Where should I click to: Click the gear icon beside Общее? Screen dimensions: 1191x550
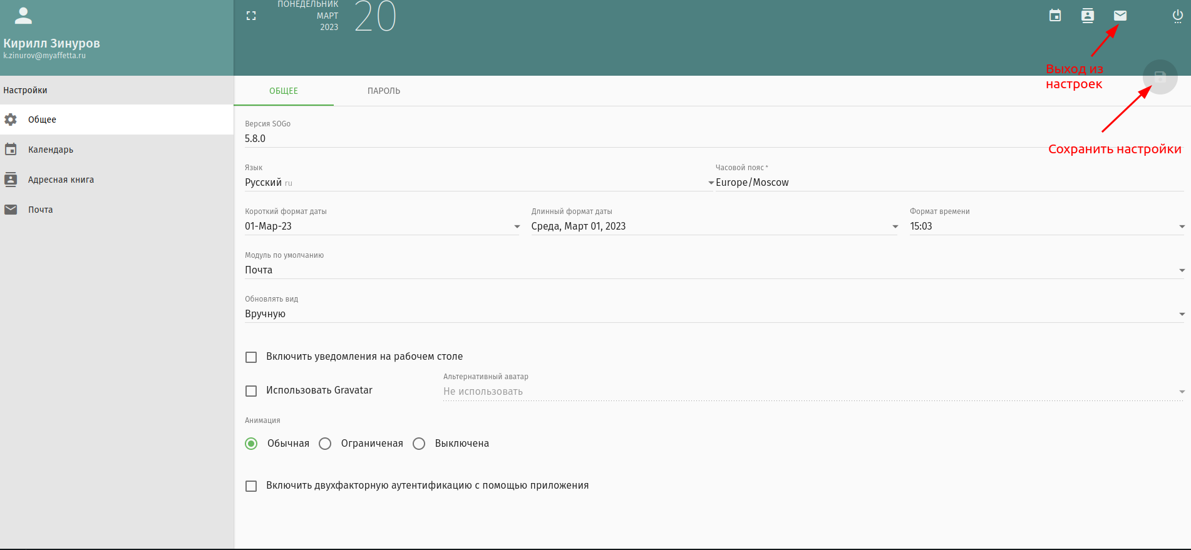(x=11, y=120)
